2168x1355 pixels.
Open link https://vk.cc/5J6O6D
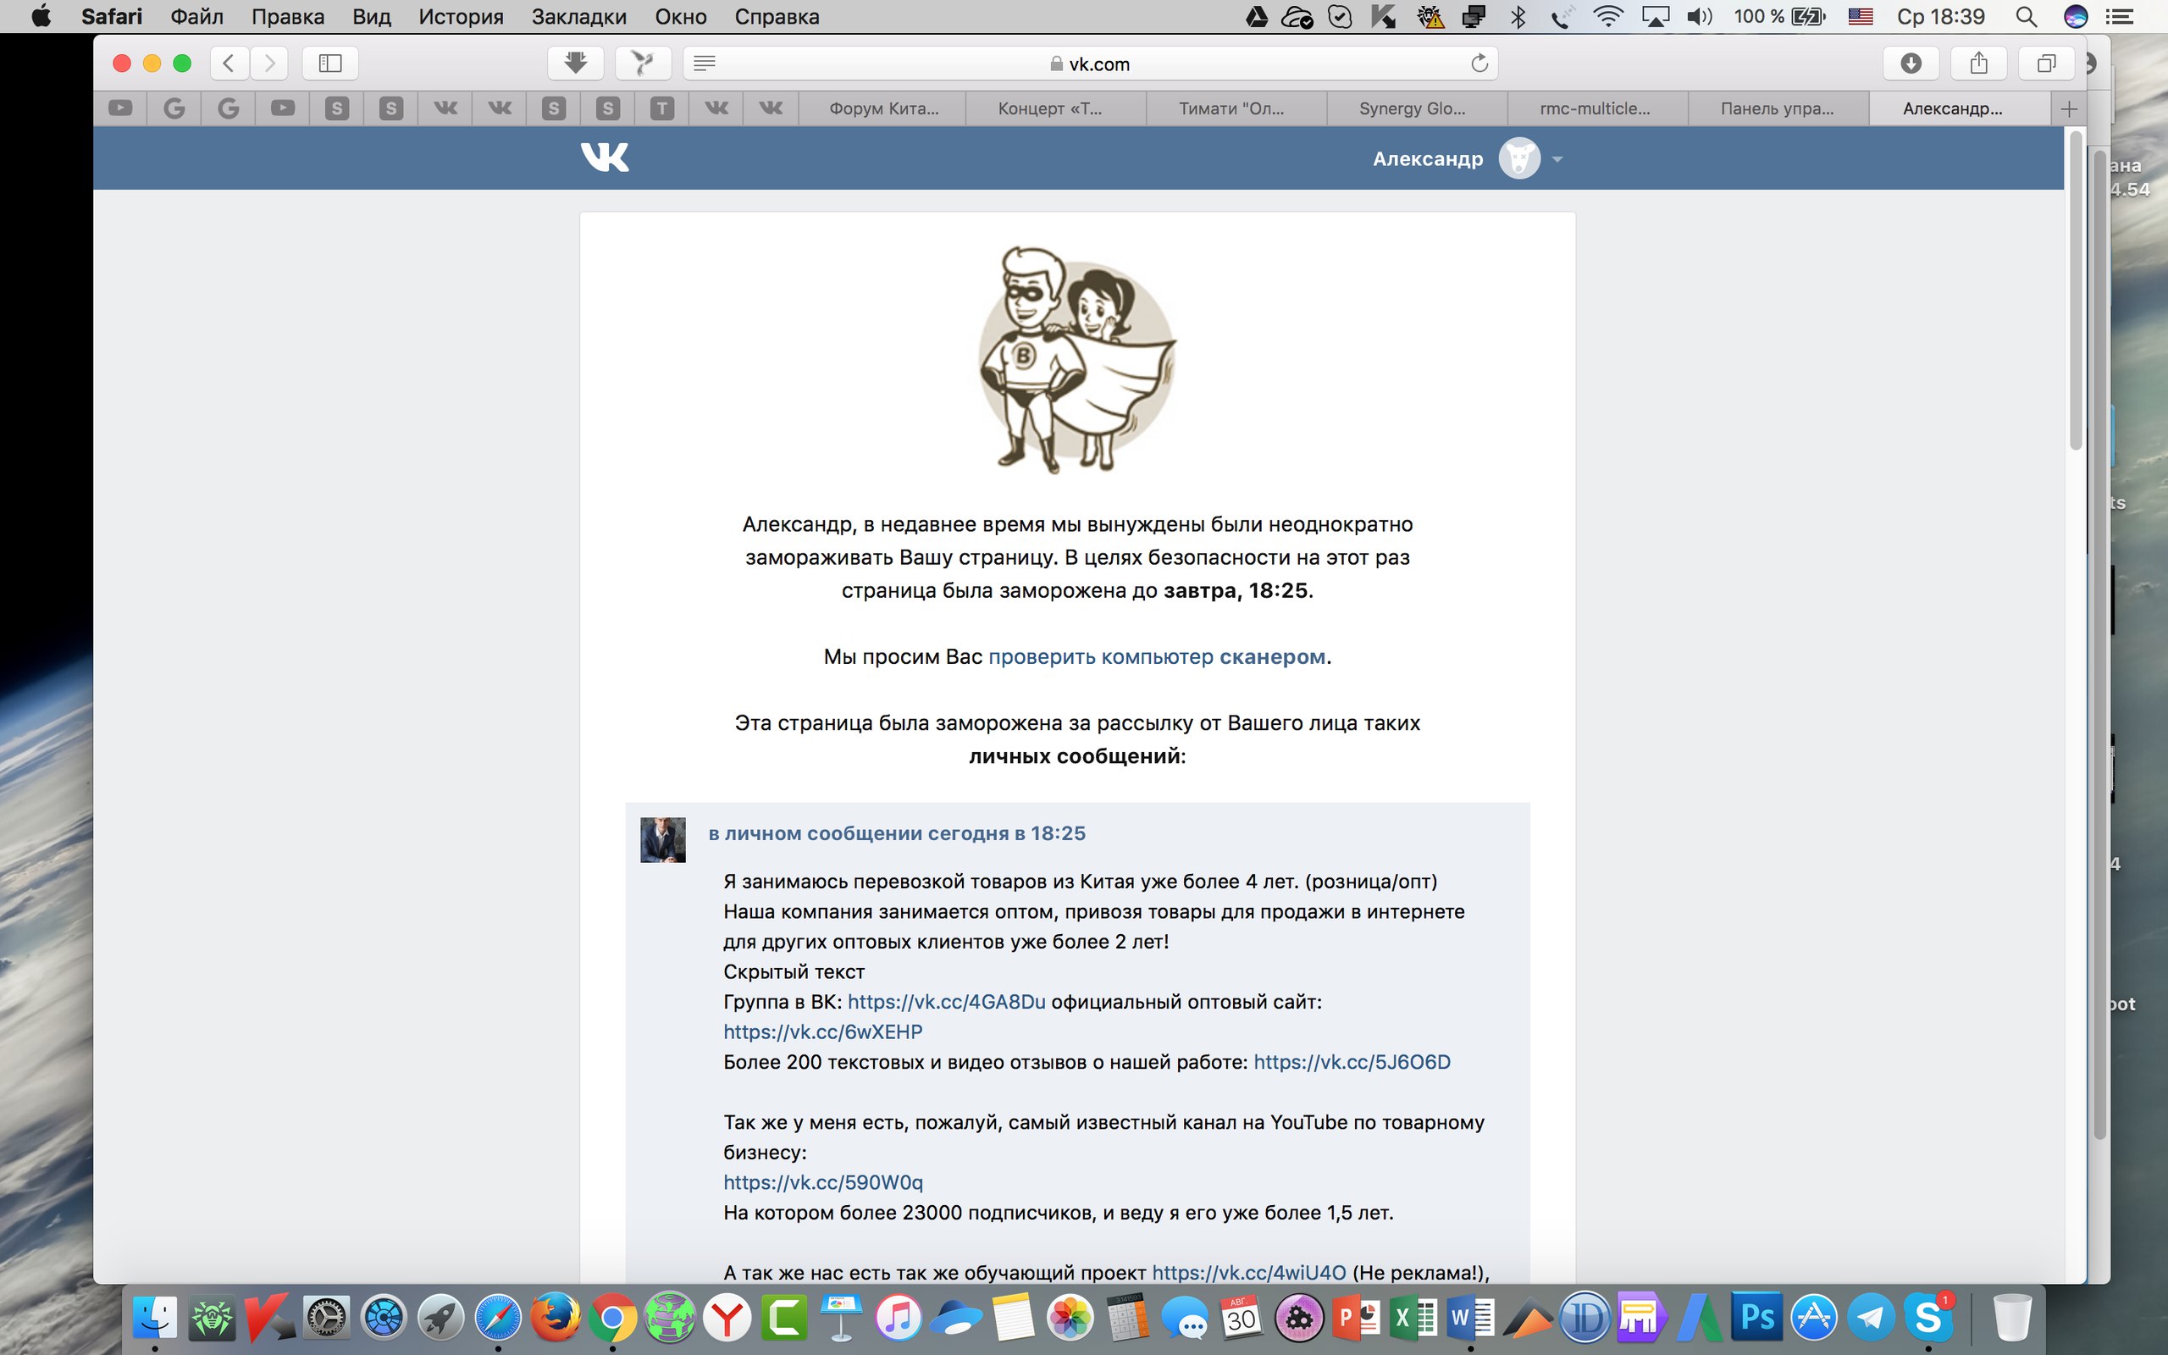pyautogui.click(x=1352, y=1062)
